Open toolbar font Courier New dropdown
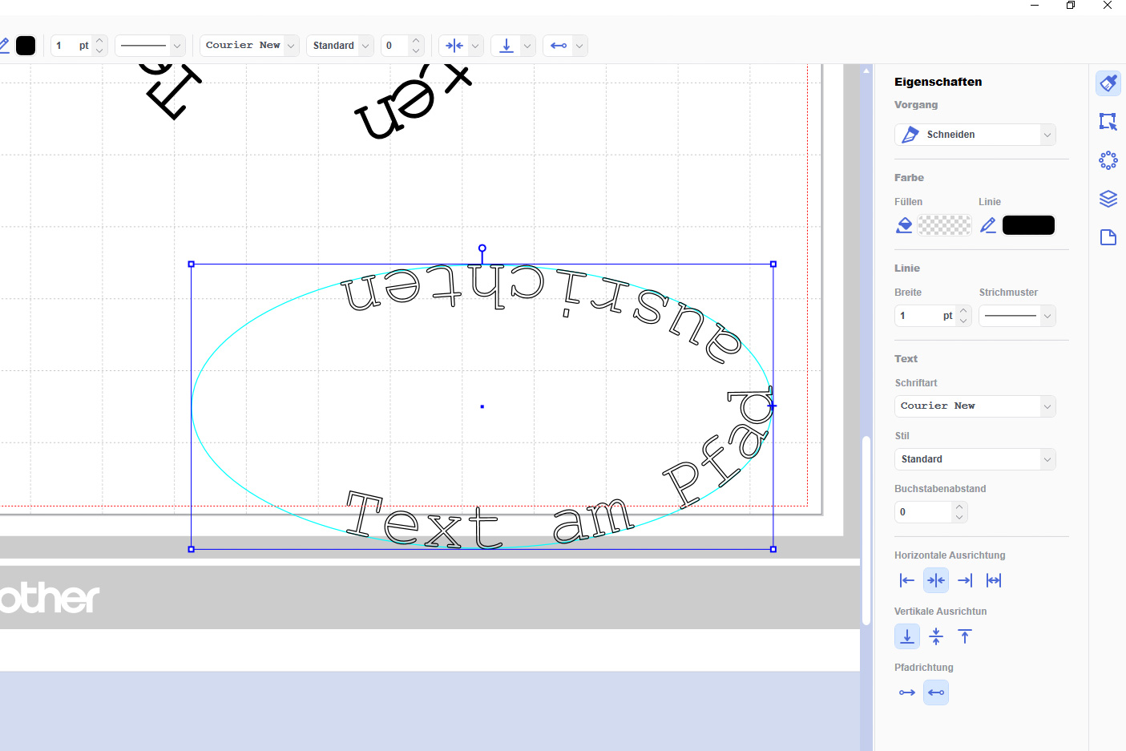This screenshot has width=1126, height=751. pyautogui.click(x=248, y=46)
